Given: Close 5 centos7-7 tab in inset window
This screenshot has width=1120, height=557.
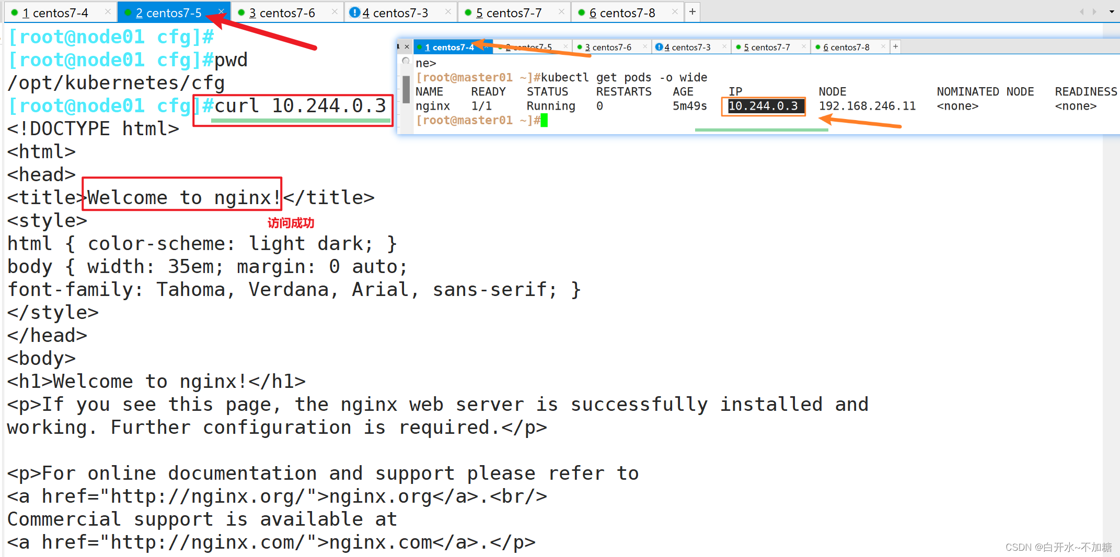Looking at the screenshot, I should 804,46.
